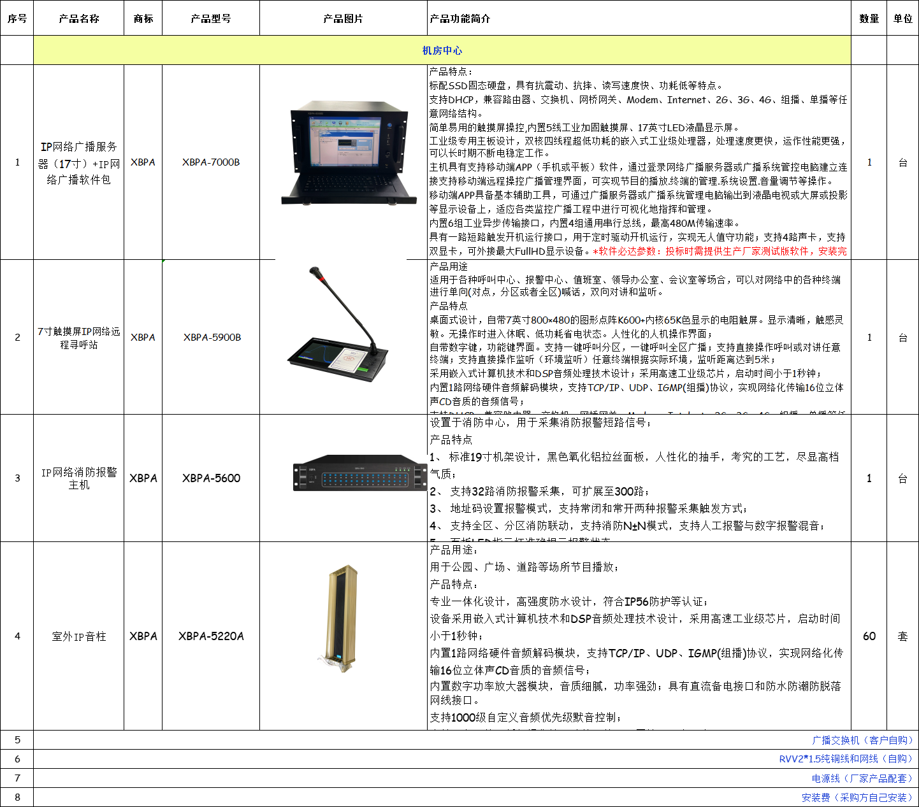Click model cell XBPA-5220A

(211, 636)
